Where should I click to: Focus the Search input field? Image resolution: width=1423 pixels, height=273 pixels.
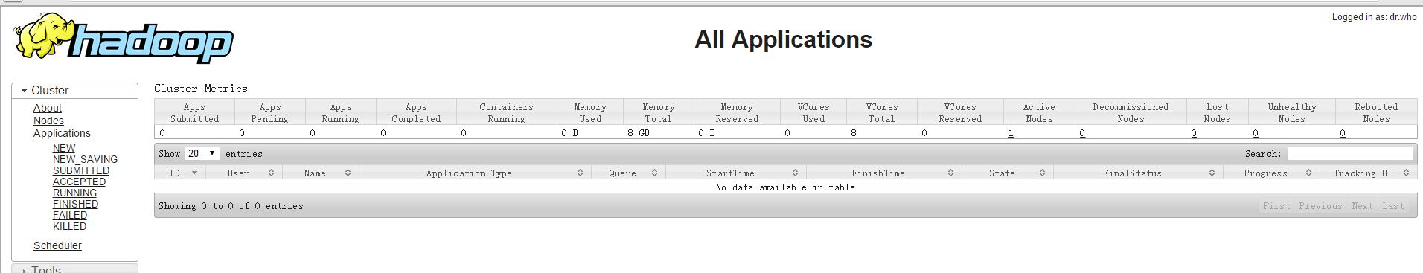[1350, 153]
